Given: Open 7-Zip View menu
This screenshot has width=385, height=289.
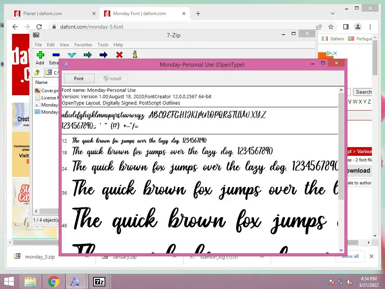Looking at the screenshot, I should tap(64, 45).
